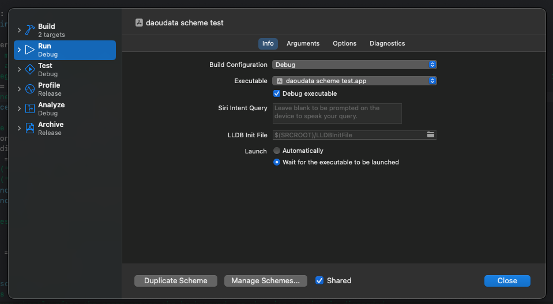Click the 'daoudata scheme test' title text
Image resolution: width=553 pixels, height=304 pixels.
pos(185,23)
